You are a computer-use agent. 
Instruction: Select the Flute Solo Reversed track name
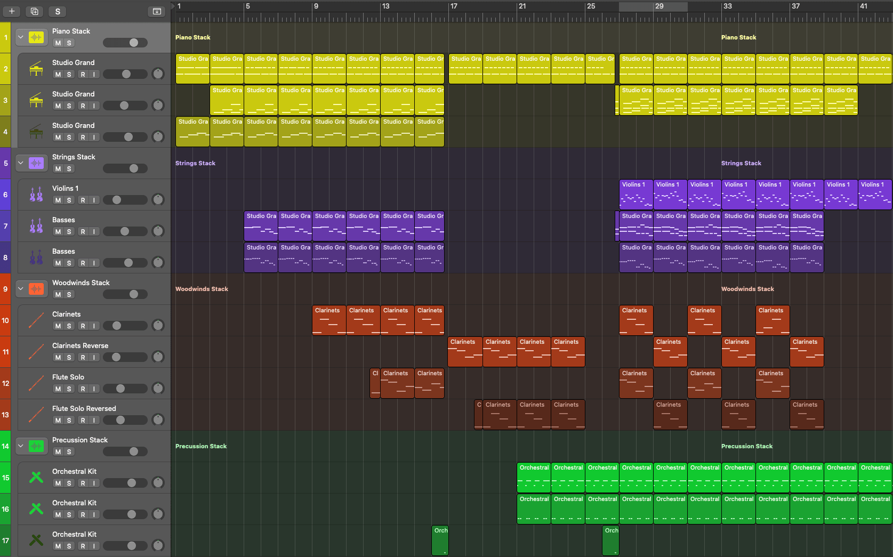(x=84, y=409)
